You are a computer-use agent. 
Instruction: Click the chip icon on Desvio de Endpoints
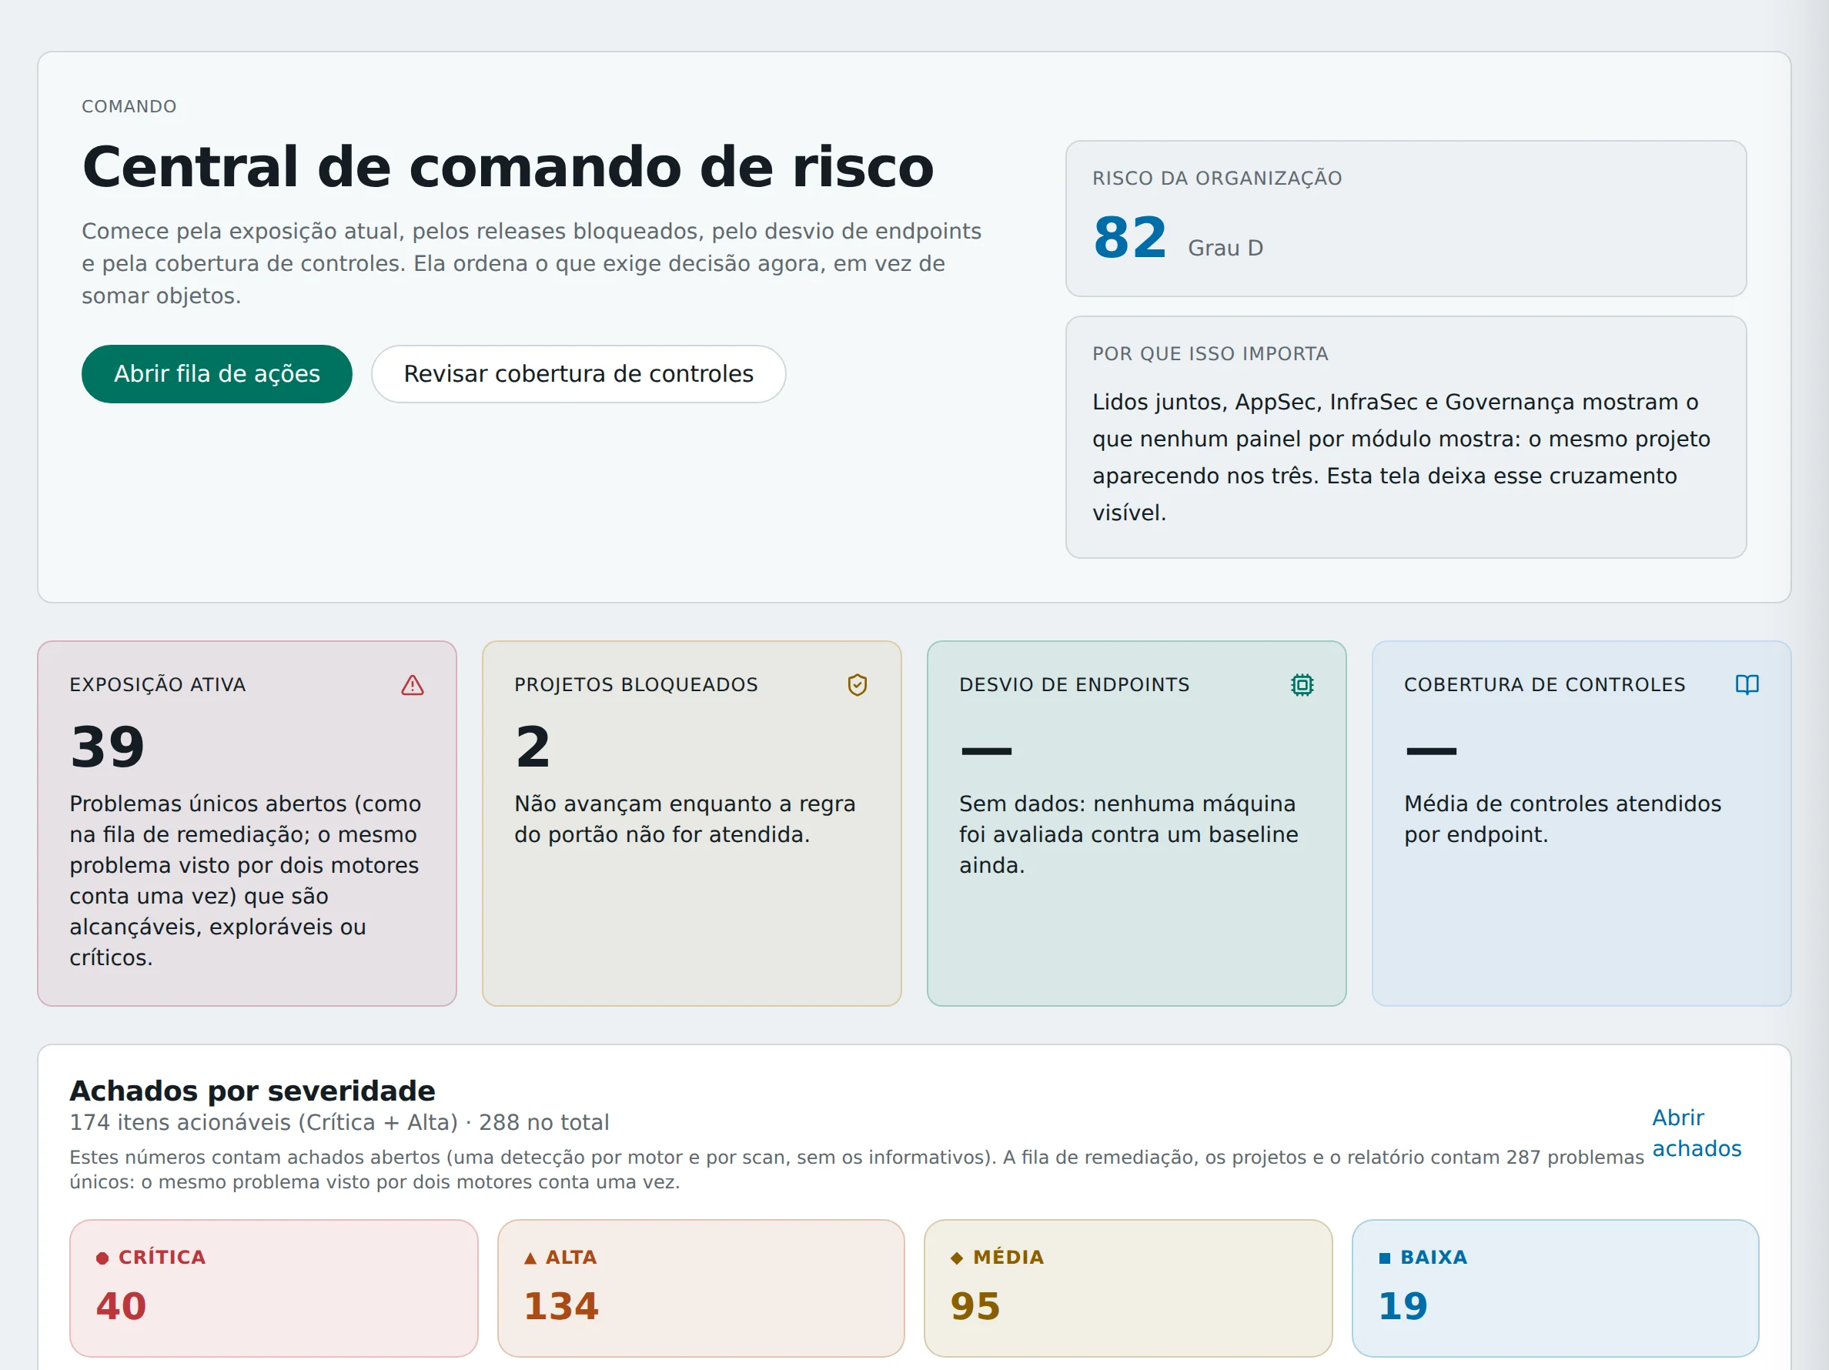point(1302,684)
